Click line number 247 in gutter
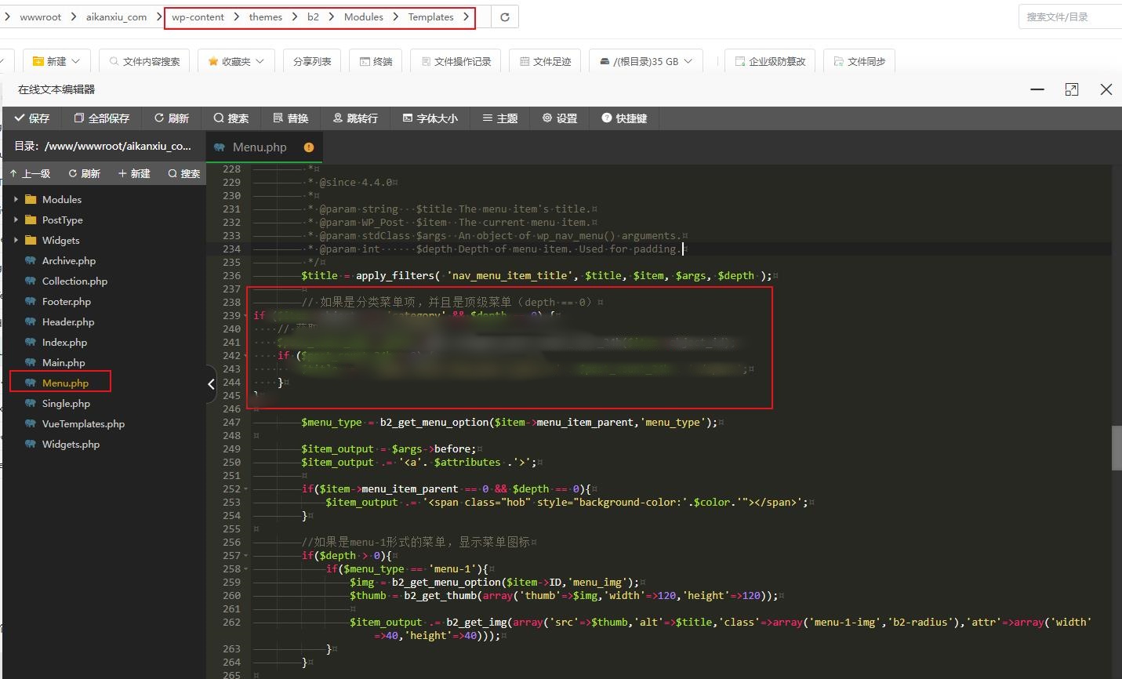Image resolution: width=1122 pixels, height=679 pixels. coord(231,423)
